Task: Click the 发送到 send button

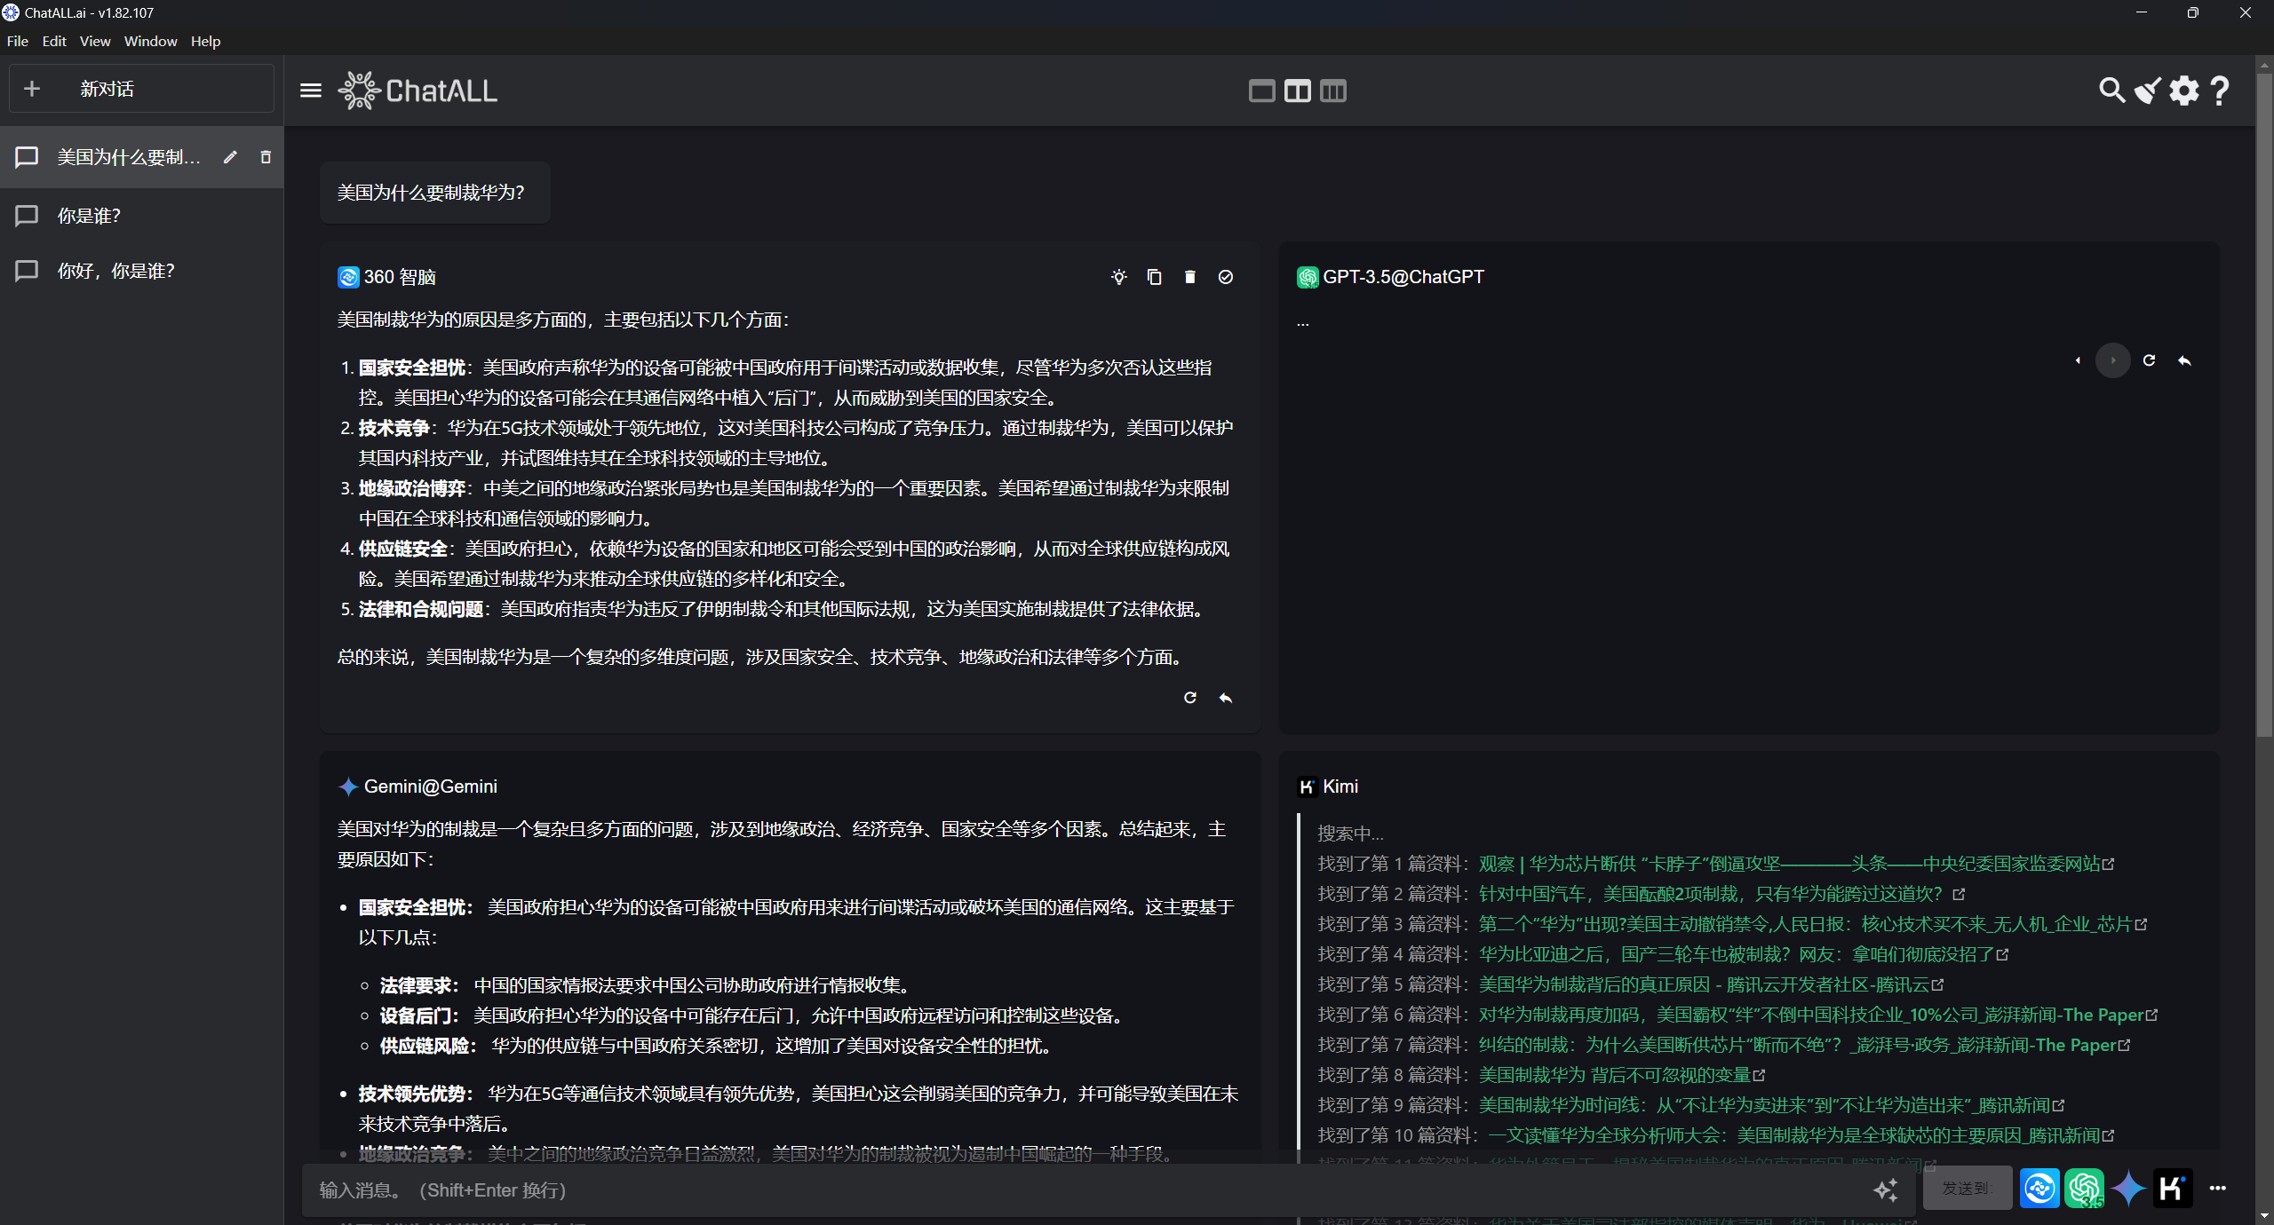Action: pos(1968,1188)
